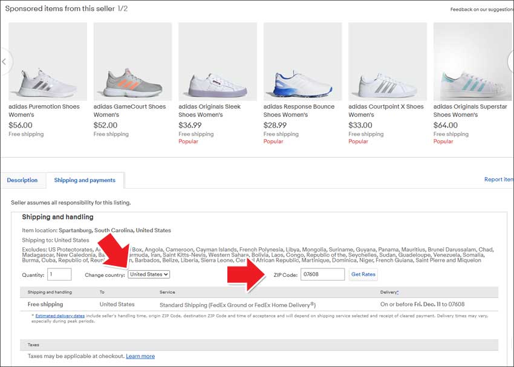Click 'Standard Shipping (FedEx Ground...' service text
514x367 pixels.
(237, 305)
